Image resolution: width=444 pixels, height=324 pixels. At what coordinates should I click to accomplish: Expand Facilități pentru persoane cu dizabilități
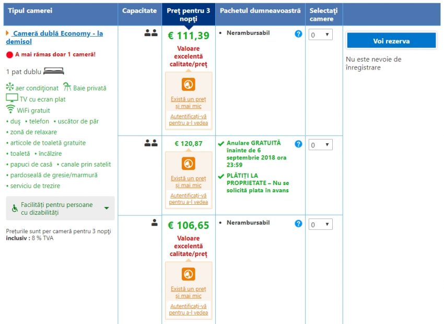pos(60,209)
